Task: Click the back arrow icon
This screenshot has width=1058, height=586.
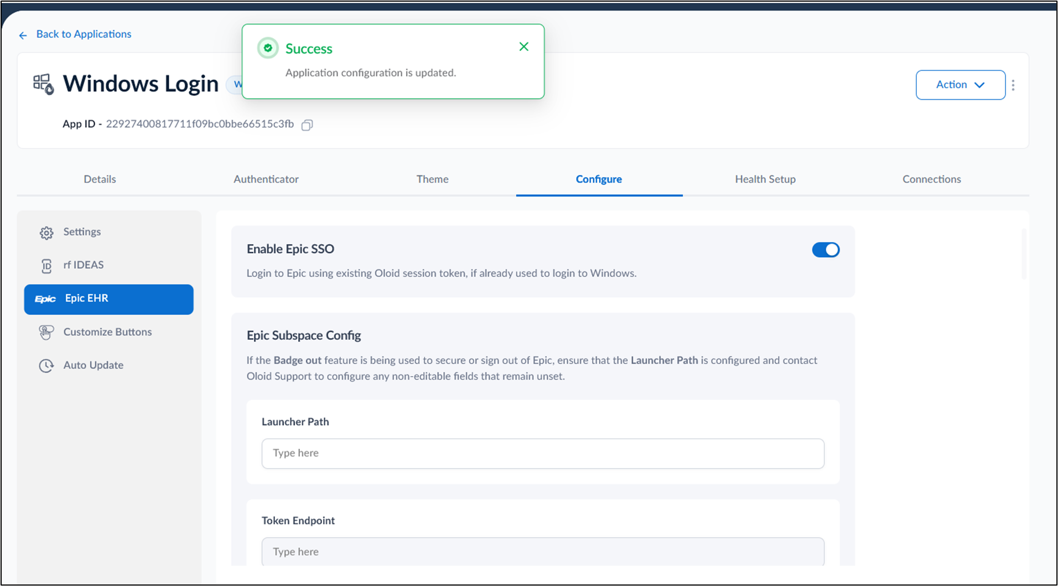Action: click(x=23, y=35)
